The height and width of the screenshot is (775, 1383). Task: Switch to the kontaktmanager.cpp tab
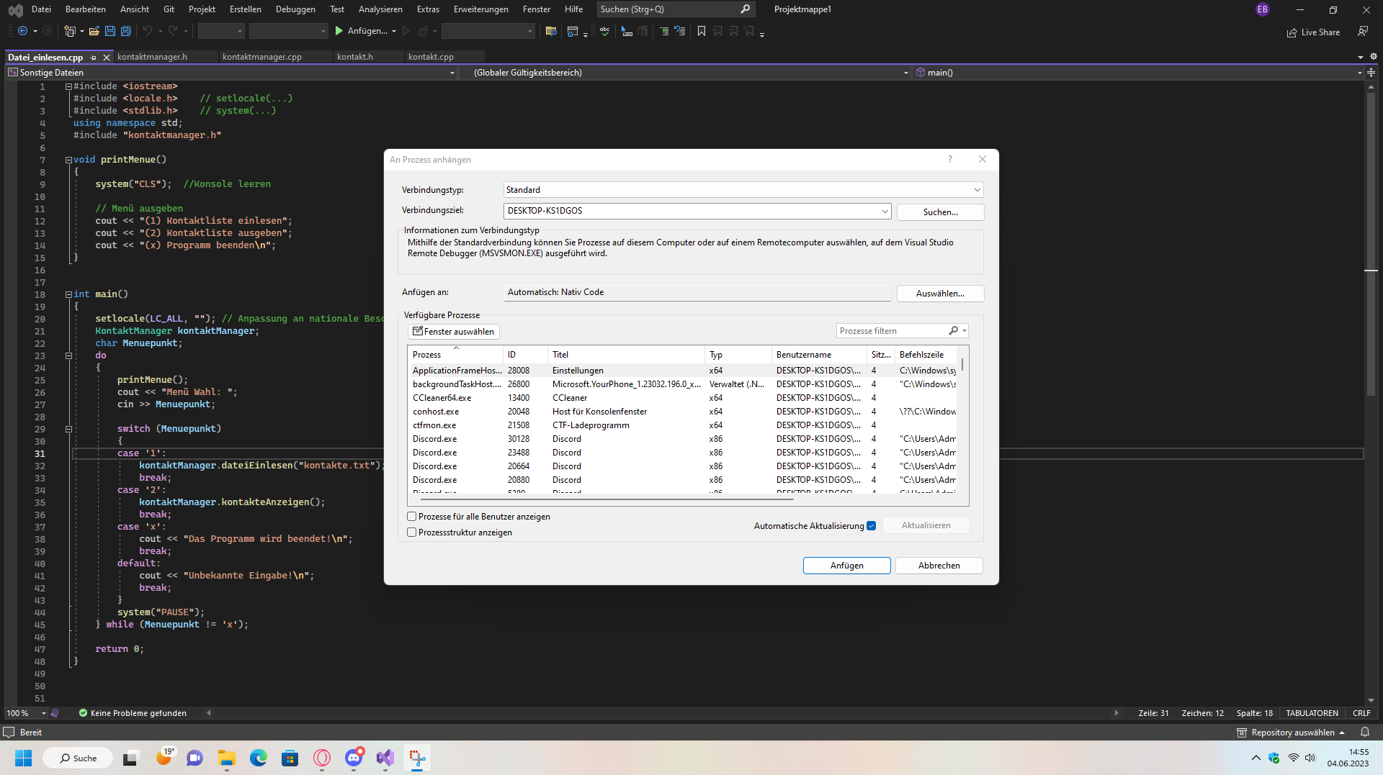point(262,57)
